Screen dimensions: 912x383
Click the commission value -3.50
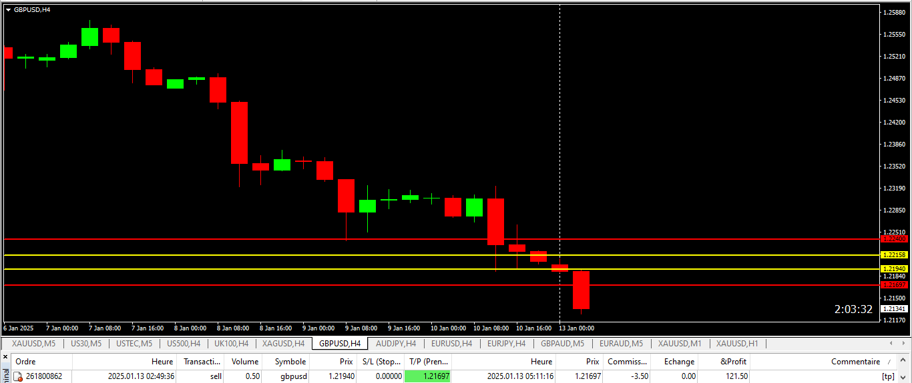click(x=639, y=376)
